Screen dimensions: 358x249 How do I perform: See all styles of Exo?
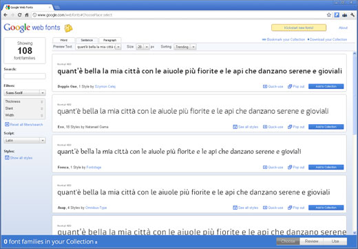[x=246, y=127]
